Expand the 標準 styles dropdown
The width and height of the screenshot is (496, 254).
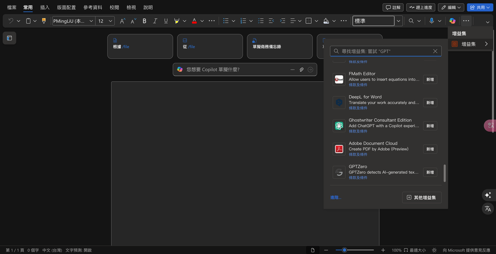(x=399, y=21)
